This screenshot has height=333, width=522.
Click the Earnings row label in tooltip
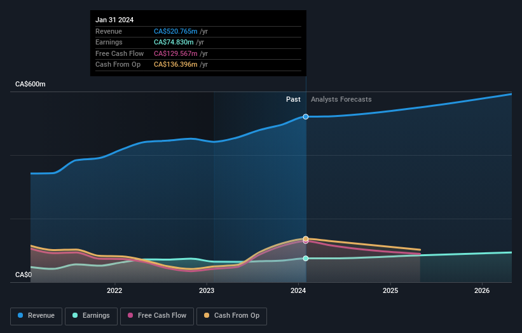109,42
